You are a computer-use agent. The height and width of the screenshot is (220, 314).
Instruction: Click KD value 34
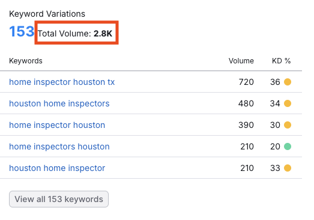click(x=275, y=103)
